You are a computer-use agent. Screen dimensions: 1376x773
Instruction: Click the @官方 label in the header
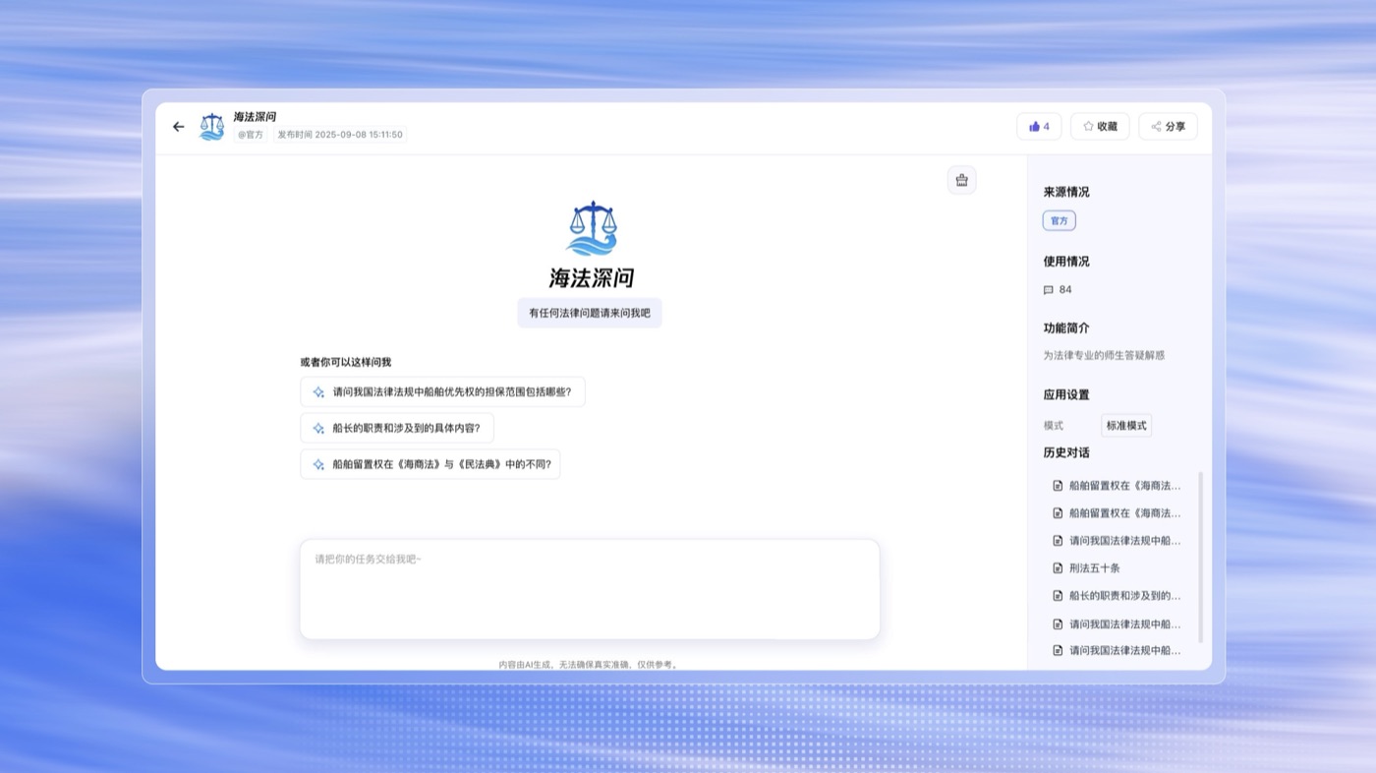[251, 135]
